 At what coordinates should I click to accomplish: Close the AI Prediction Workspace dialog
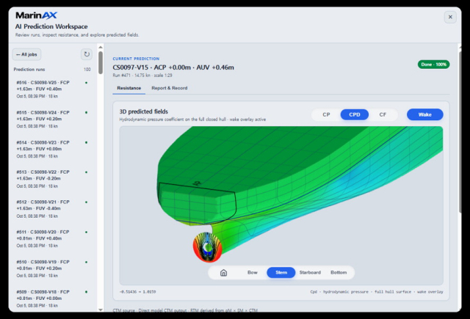tap(450, 17)
